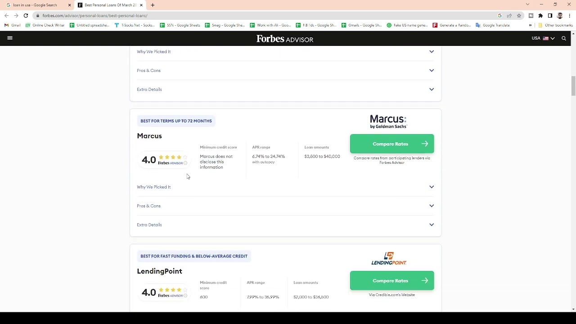Click 'Via Credible.com's Website' text
Screen dimensions: 576x324
pos(392,295)
